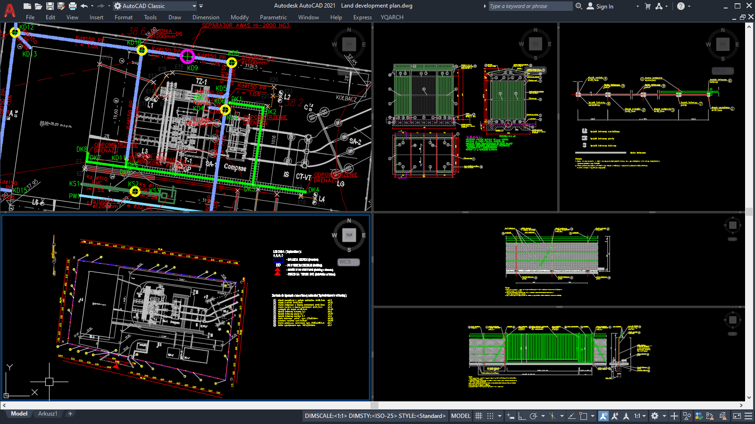Switch to the Arkusz1 layout tab
Viewport: 755px width, 424px height.
point(47,413)
